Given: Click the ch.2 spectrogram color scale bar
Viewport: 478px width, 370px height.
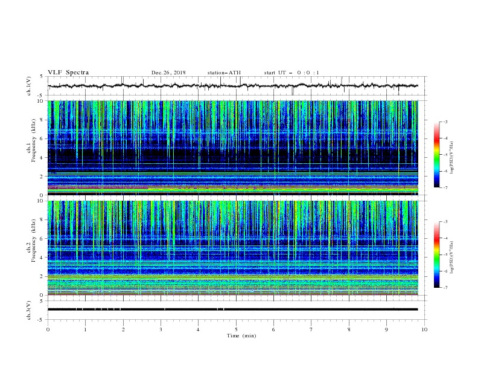Looking at the screenshot, I should coord(436,255).
